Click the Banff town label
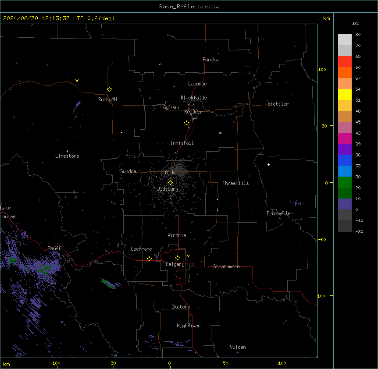The height and width of the screenshot is (369, 378). (x=54, y=248)
